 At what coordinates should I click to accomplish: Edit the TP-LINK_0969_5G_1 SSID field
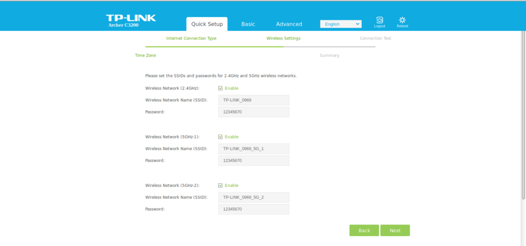(x=253, y=149)
